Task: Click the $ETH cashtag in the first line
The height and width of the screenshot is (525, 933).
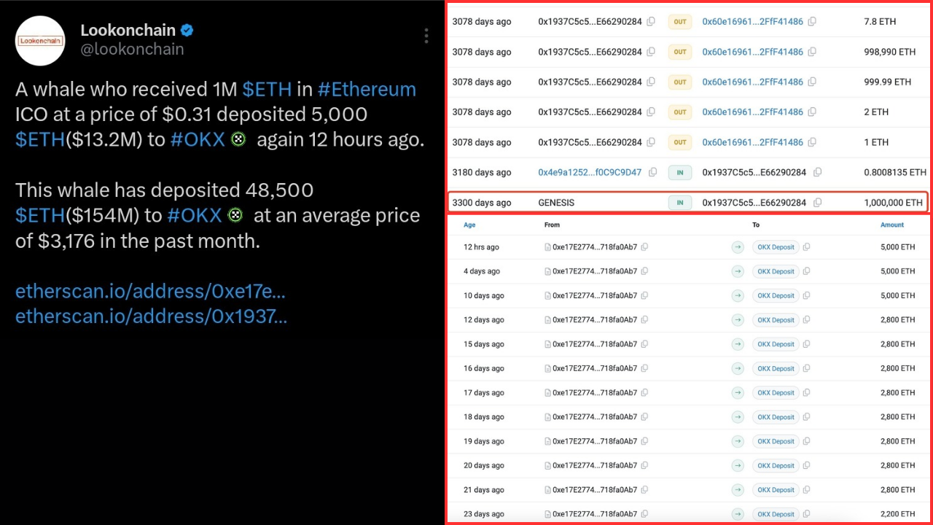Action: (267, 90)
